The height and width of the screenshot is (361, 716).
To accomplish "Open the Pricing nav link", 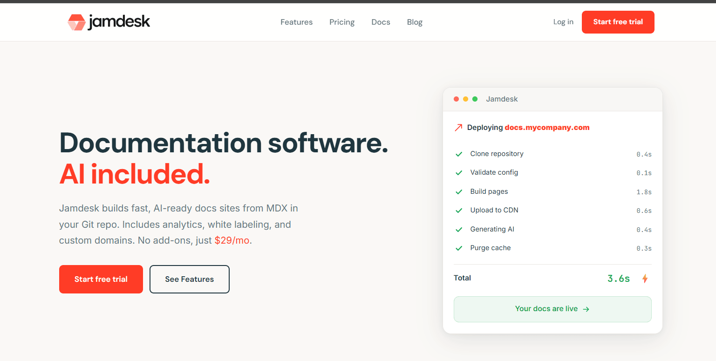I will [342, 22].
